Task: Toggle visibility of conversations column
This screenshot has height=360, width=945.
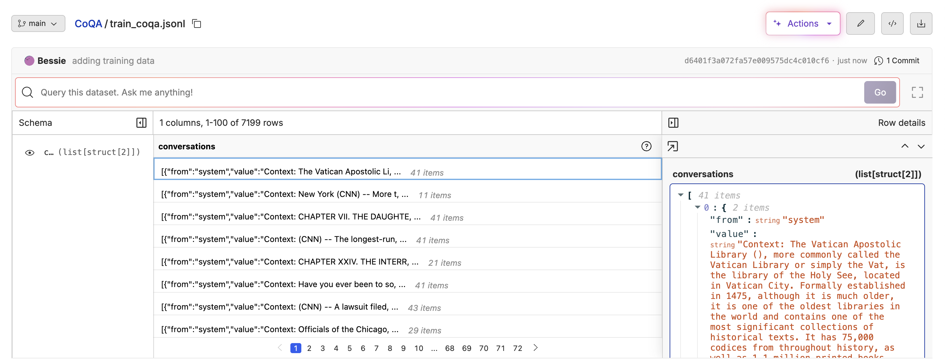Action: point(30,153)
